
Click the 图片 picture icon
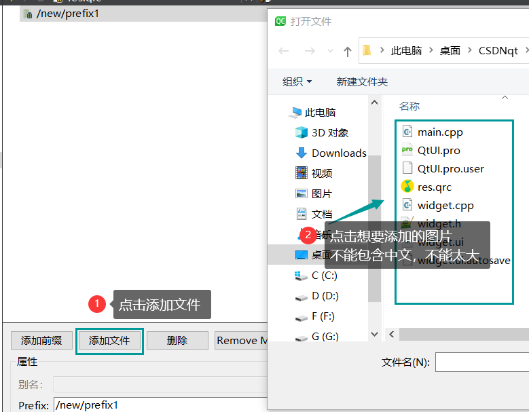[302, 193]
